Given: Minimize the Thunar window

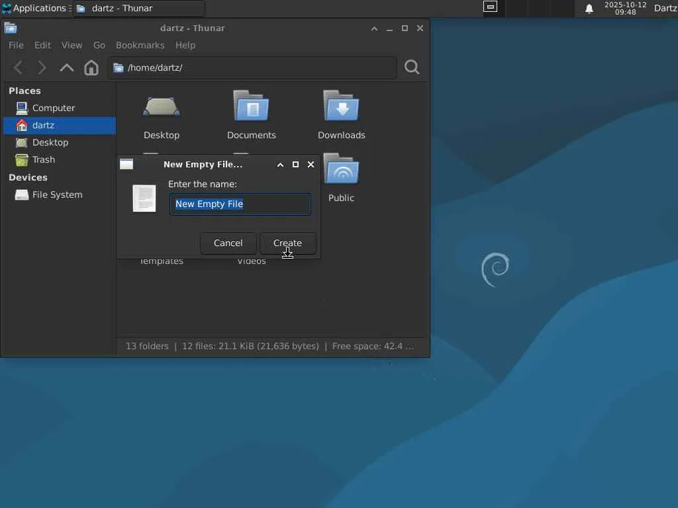Looking at the screenshot, I should tap(389, 28).
